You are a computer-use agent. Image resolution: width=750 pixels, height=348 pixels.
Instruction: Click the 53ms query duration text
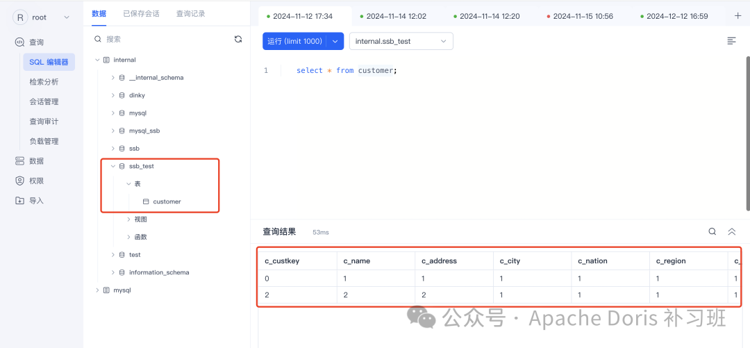click(x=320, y=232)
